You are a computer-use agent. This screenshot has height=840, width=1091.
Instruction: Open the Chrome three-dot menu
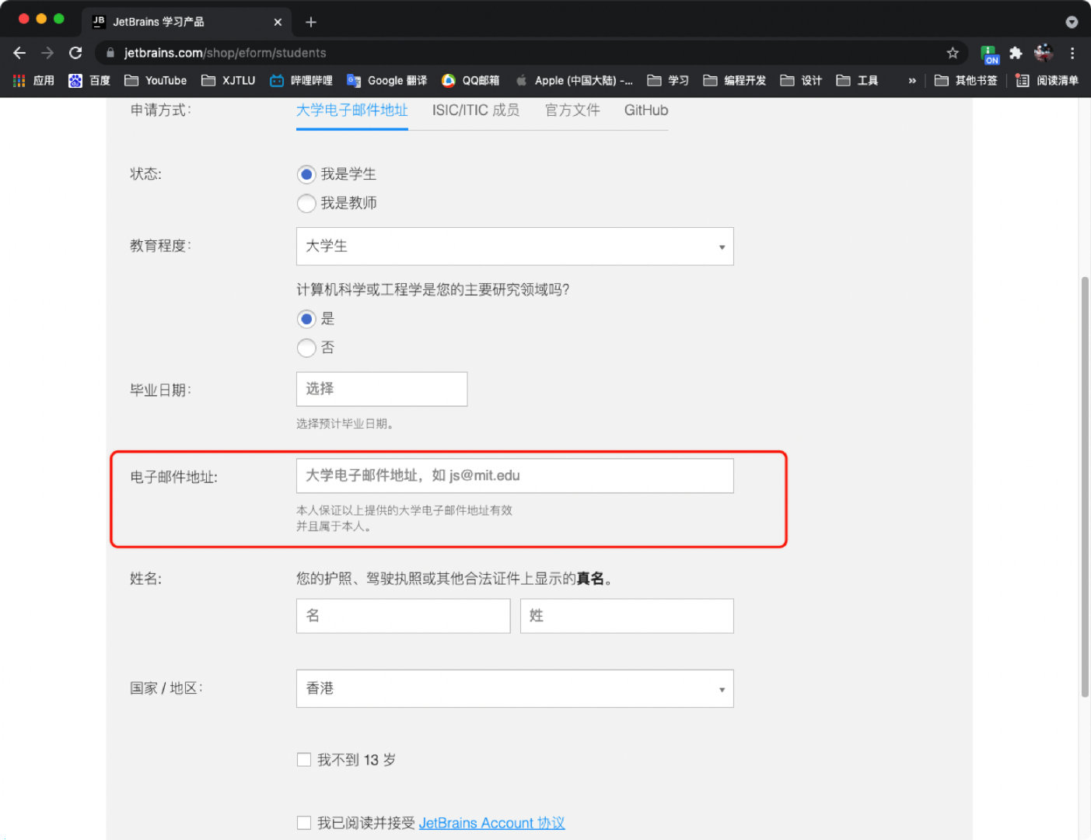(1072, 53)
